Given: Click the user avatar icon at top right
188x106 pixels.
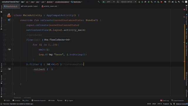Looking at the screenshot, I should tap(186, 2).
